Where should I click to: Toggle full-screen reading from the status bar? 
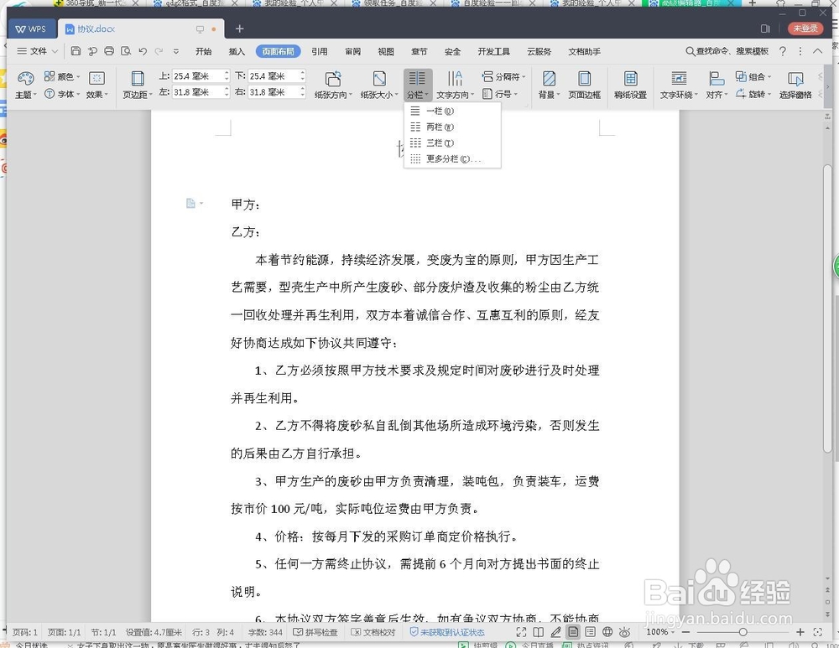tap(520, 632)
